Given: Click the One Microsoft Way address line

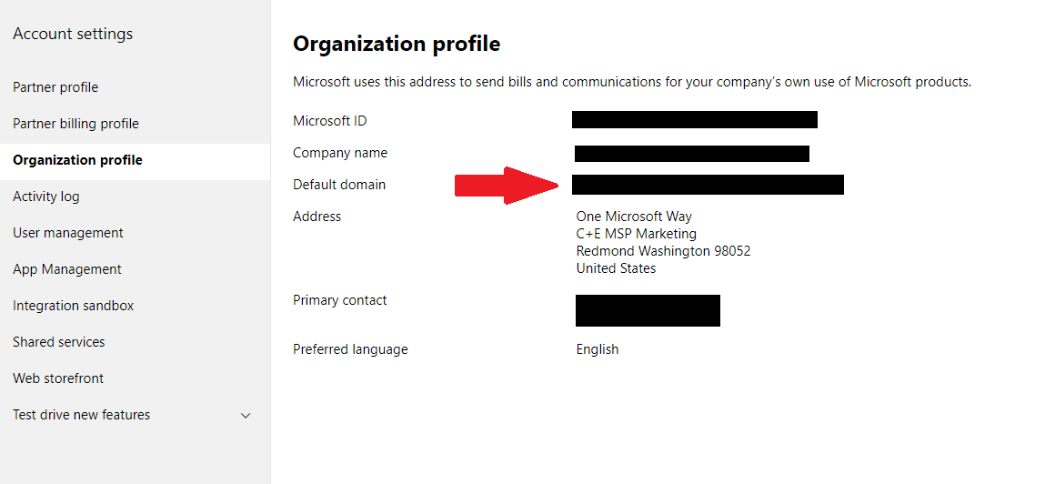Looking at the screenshot, I should [634, 217].
